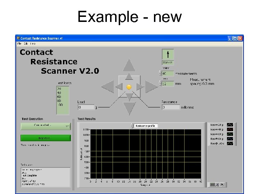This screenshot has height=194, width=259.
Task: Maximize the Contact Resistance Scanner window
Action: pyautogui.click(x=235, y=38)
